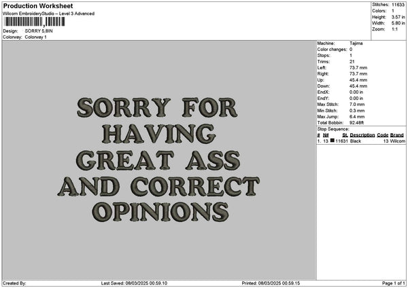Viewport: 408px width, 288px height.
Task: Click the Production Worksheet title
Action: [x=38, y=5]
